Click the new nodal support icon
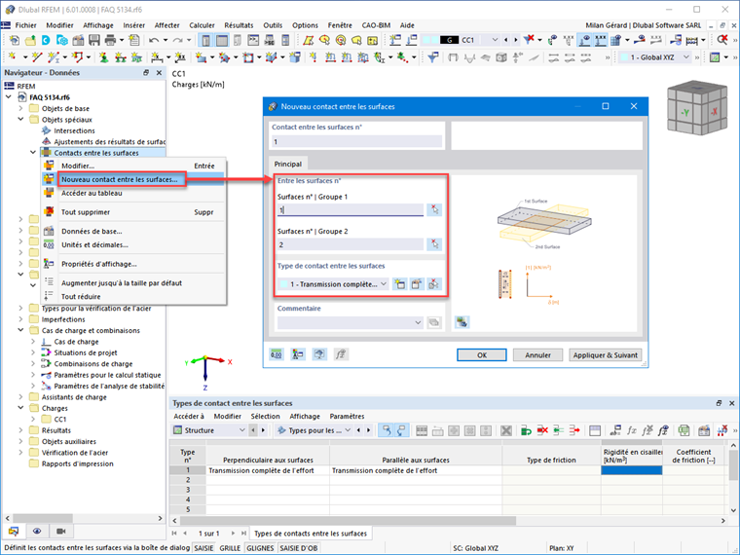Image resolution: width=740 pixels, height=555 pixels. 104,57
